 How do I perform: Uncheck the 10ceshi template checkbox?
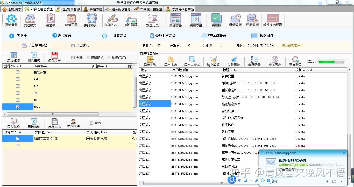coord(18,107)
